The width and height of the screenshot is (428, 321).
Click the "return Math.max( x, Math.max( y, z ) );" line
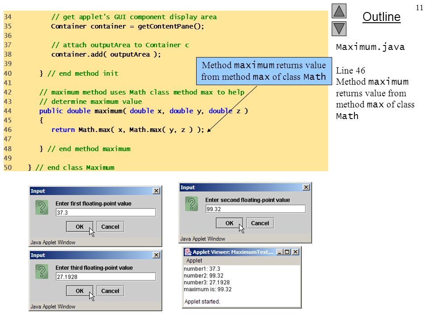coord(128,130)
